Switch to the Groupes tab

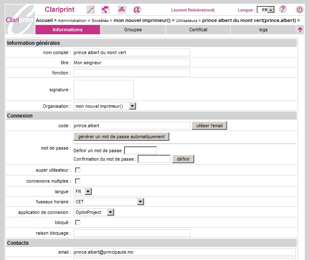pyautogui.click(x=133, y=30)
